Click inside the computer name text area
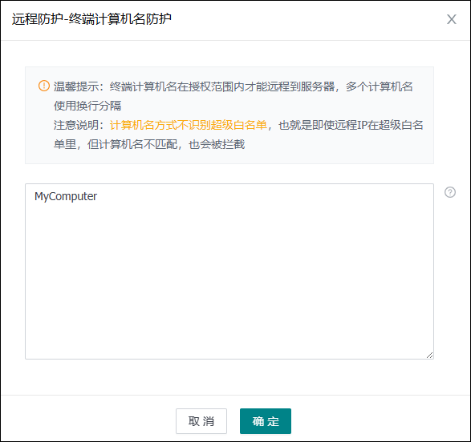The width and height of the screenshot is (471, 442). [229, 271]
